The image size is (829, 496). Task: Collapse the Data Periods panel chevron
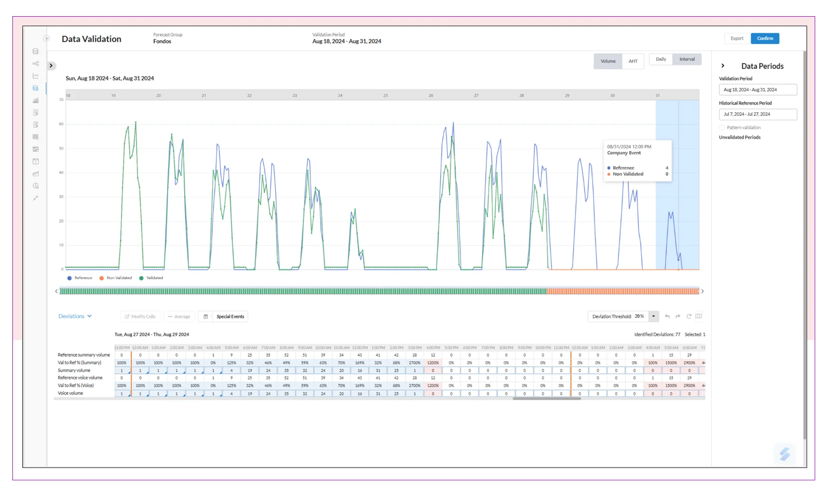pyautogui.click(x=723, y=66)
